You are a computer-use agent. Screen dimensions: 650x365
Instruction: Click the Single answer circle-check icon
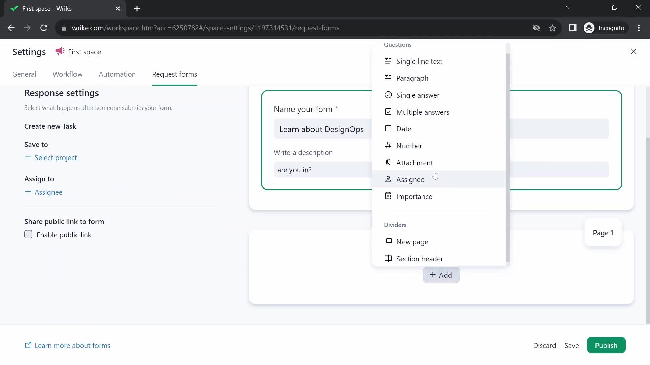pyautogui.click(x=388, y=95)
